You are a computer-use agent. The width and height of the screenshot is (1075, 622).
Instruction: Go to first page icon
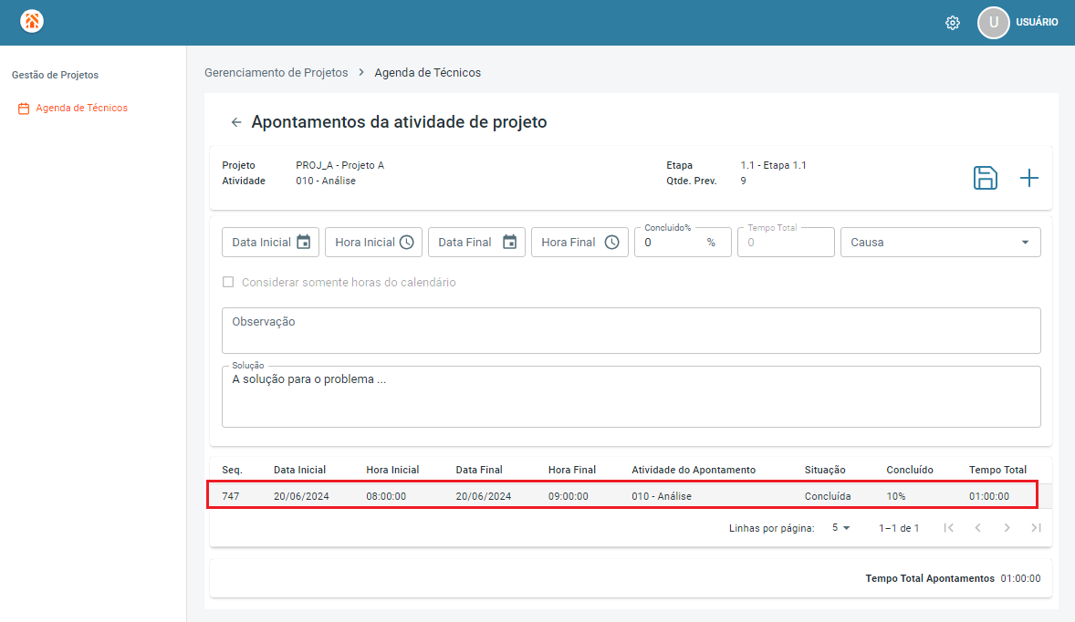(949, 528)
